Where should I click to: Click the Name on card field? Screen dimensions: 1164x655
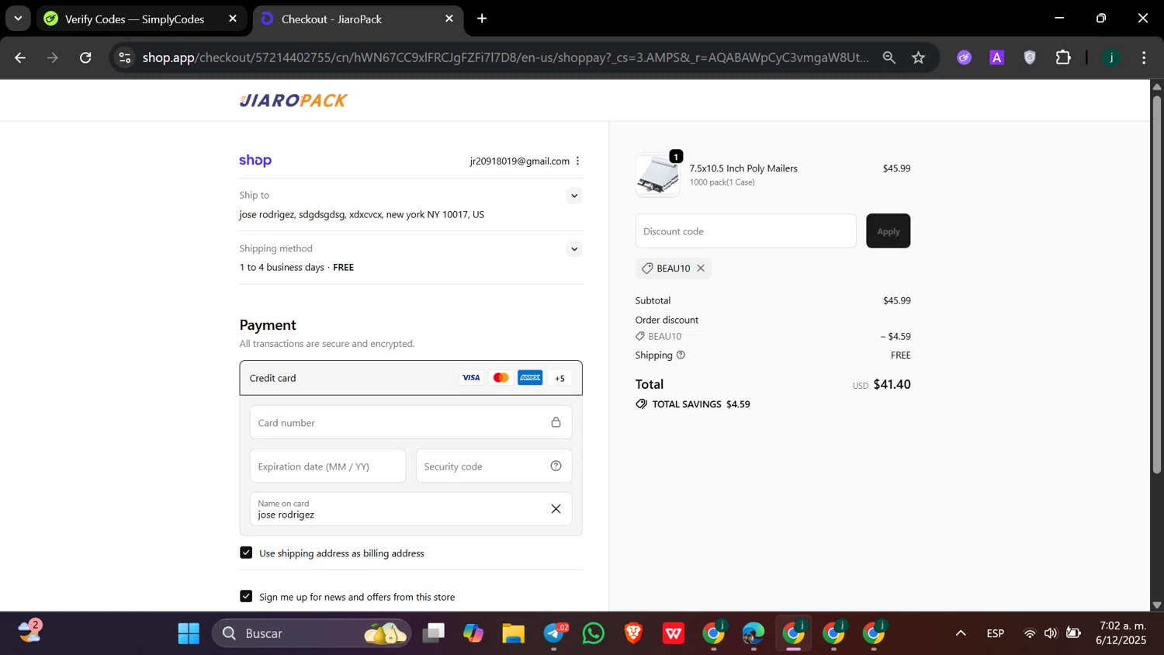coord(411,509)
